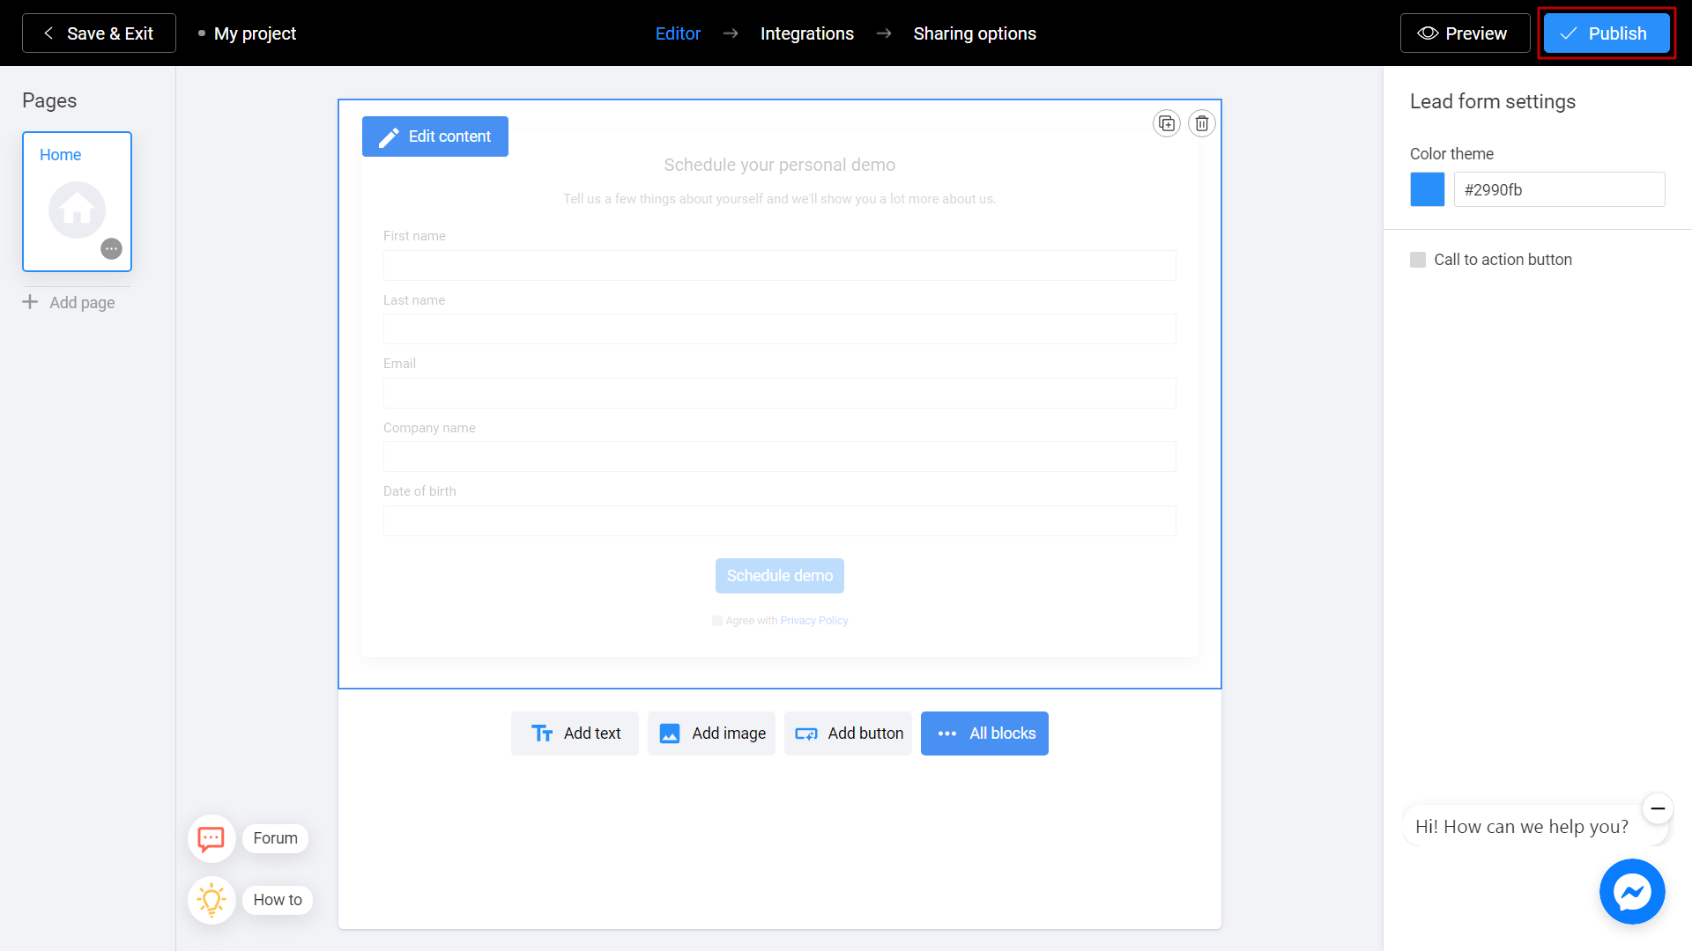
Task: Open All blocks list
Action: coord(984,734)
